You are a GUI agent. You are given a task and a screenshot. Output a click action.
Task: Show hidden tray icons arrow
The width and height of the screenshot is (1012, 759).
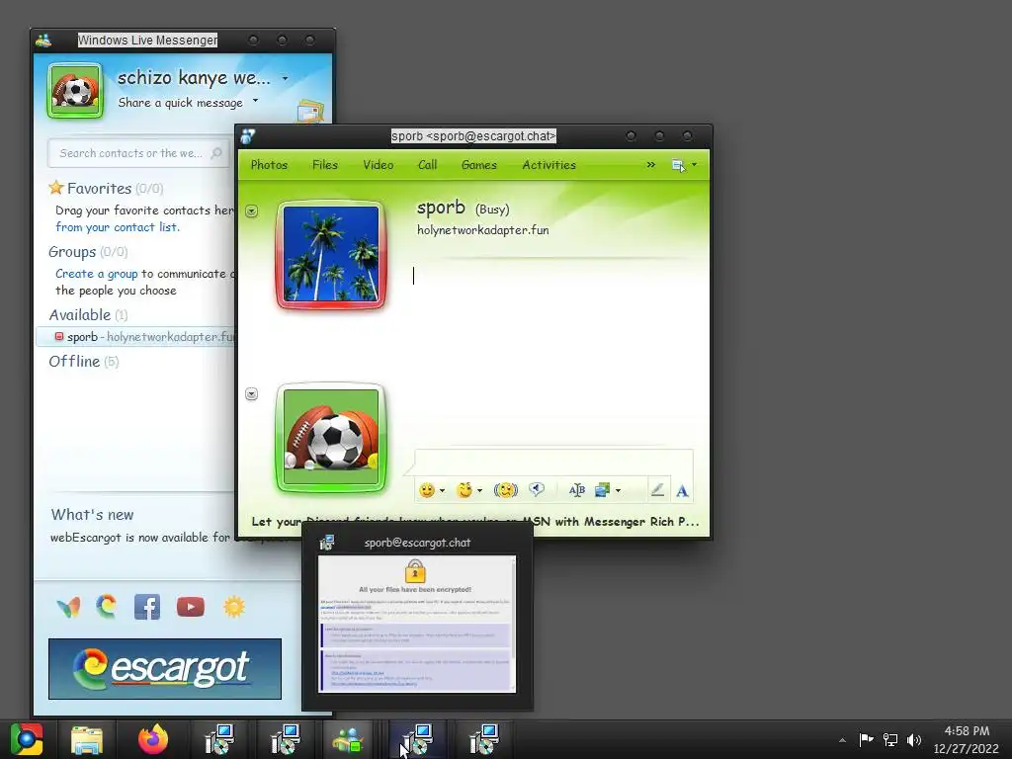[842, 740]
